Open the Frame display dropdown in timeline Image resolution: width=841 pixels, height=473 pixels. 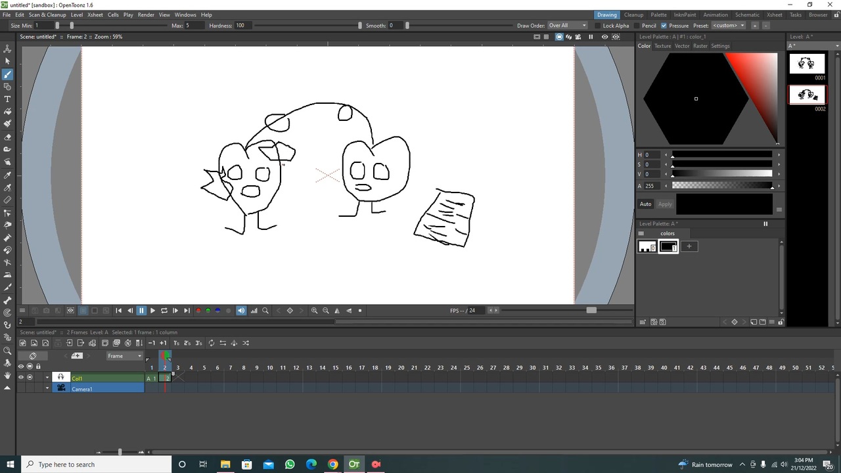tap(125, 356)
